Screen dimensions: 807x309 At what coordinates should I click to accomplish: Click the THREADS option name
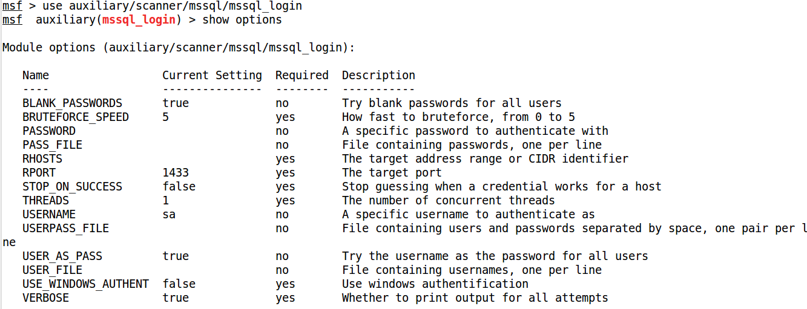[46, 200]
